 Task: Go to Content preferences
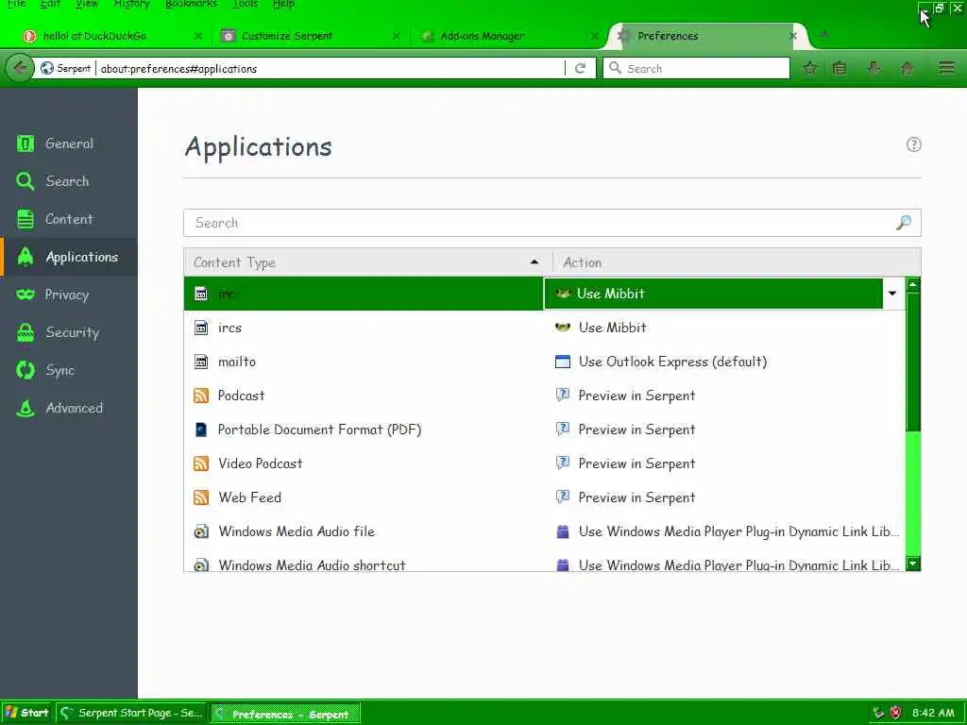pyautogui.click(x=68, y=219)
